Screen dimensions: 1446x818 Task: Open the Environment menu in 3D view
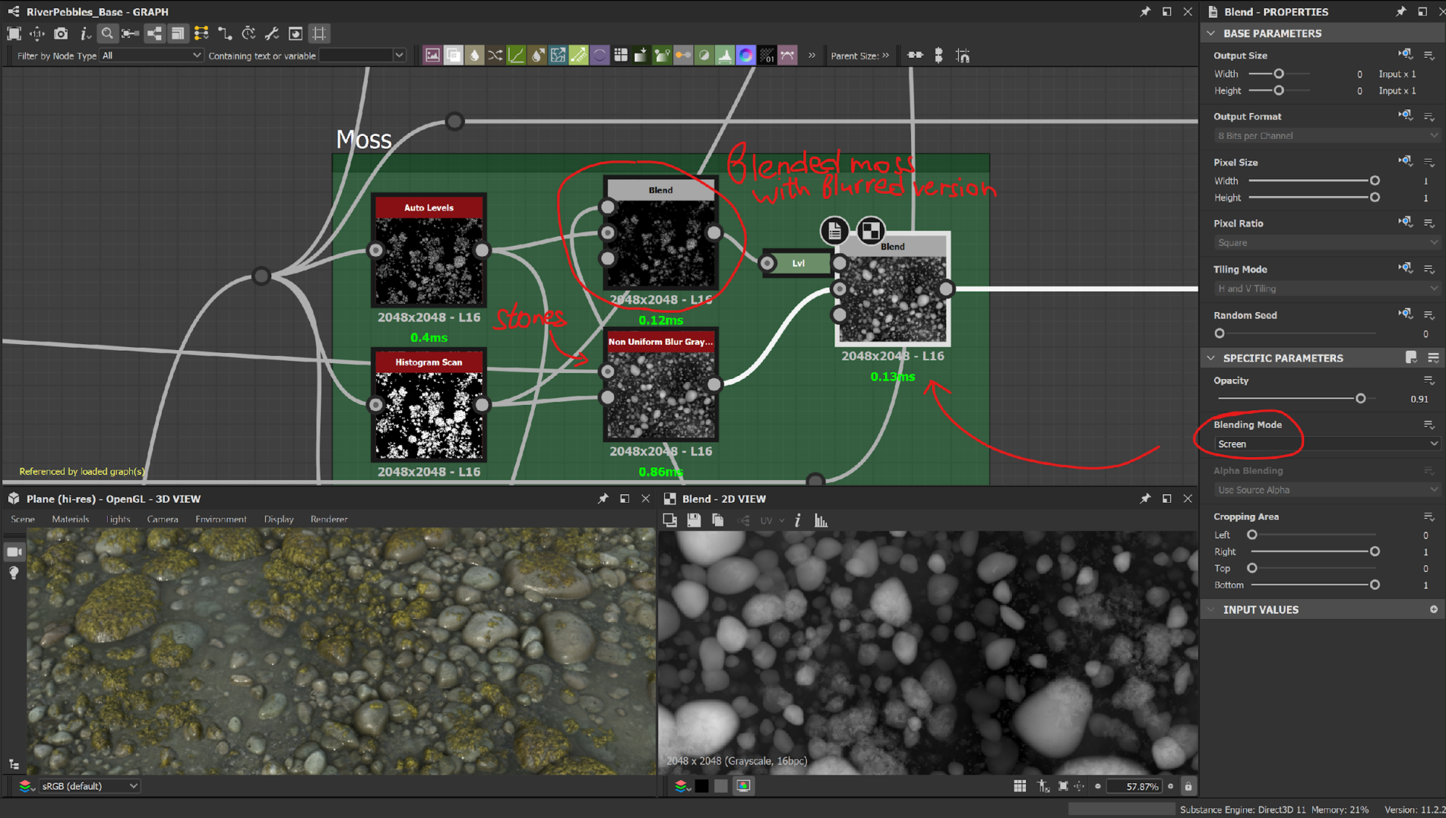(x=221, y=519)
